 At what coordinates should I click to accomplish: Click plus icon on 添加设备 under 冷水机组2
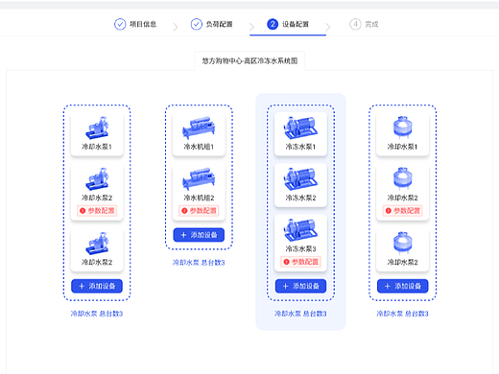point(183,235)
